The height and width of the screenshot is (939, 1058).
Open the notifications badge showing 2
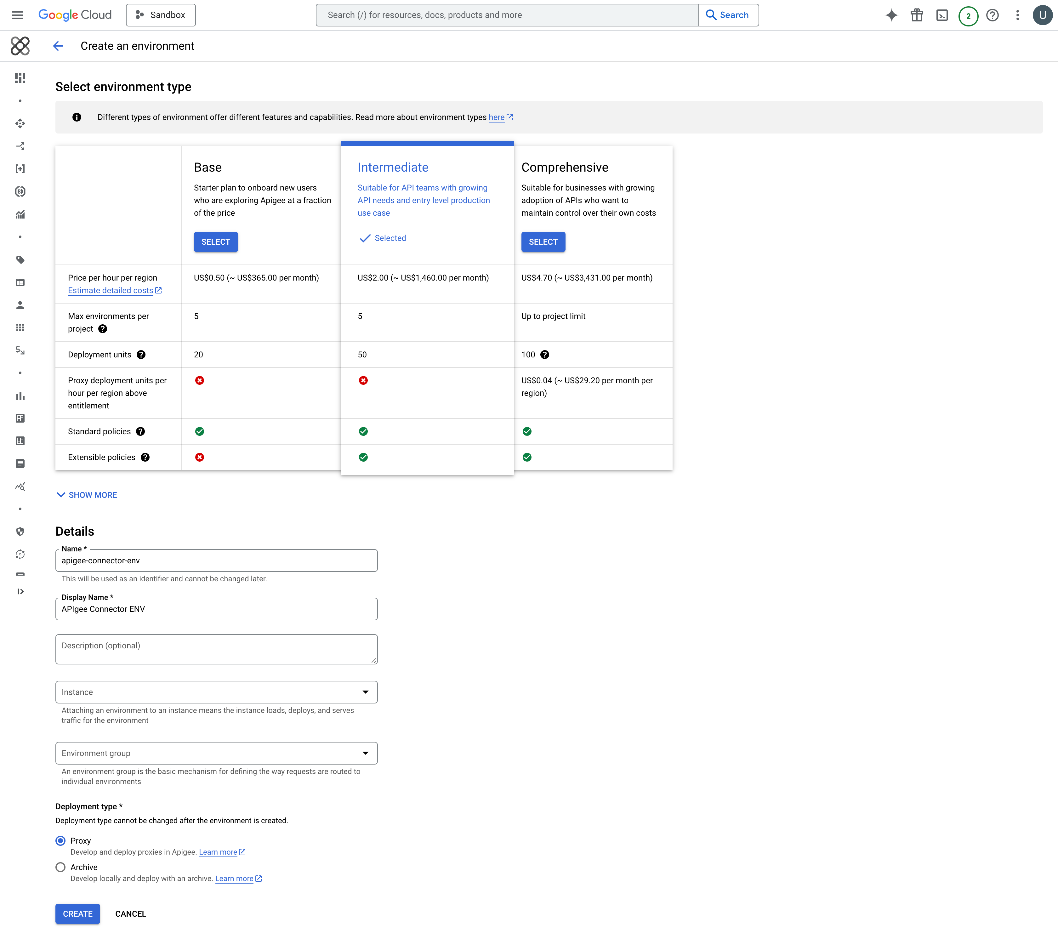tap(968, 15)
